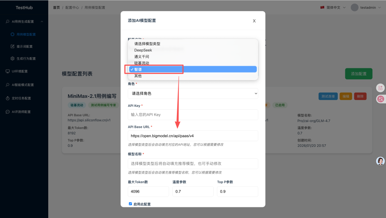Open 提示词配置 in sidebar
The height and width of the screenshot is (218, 386).
click(24, 46)
